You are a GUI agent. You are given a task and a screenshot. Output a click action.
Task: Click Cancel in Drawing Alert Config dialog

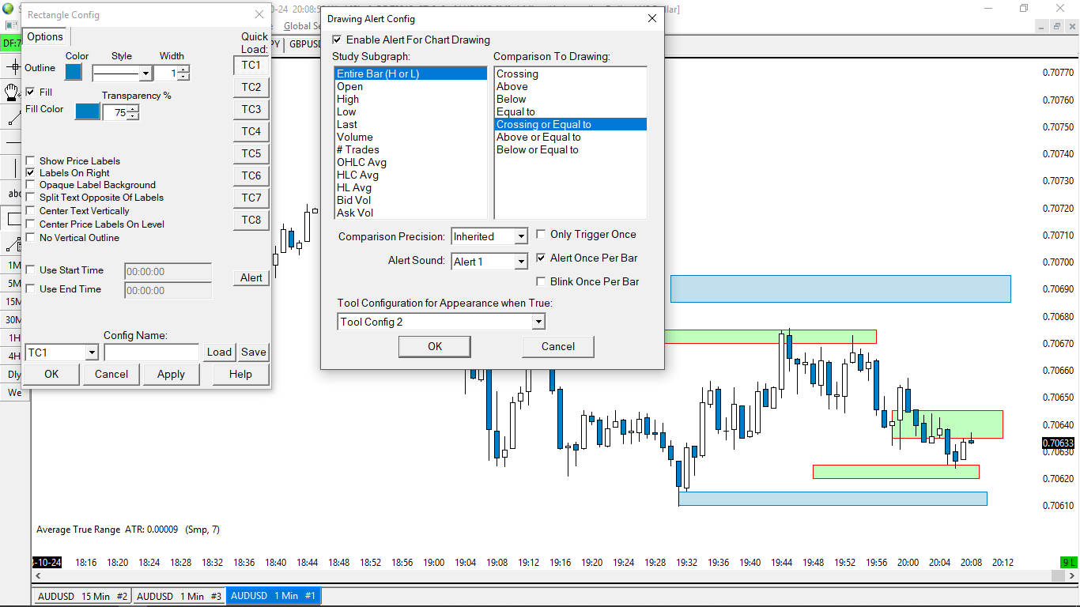[x=558, y=346]
